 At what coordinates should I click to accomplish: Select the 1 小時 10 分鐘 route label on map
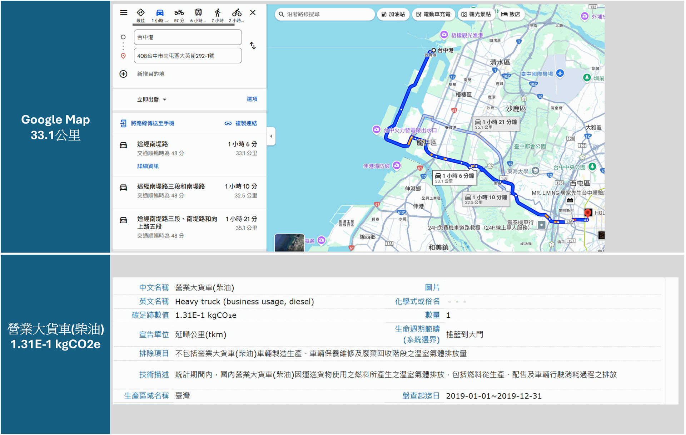[486, 199]
